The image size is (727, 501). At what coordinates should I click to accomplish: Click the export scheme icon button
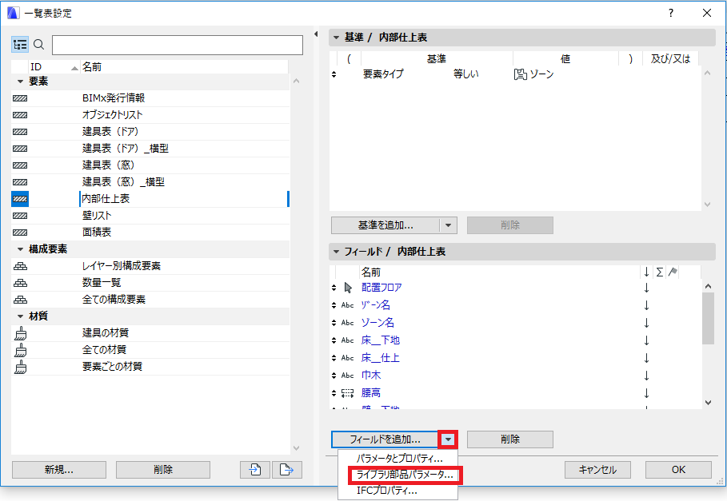[x=287, y=470]
